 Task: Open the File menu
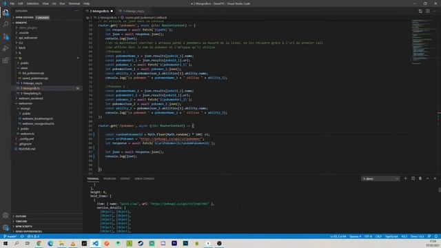[x=12, y=3]
